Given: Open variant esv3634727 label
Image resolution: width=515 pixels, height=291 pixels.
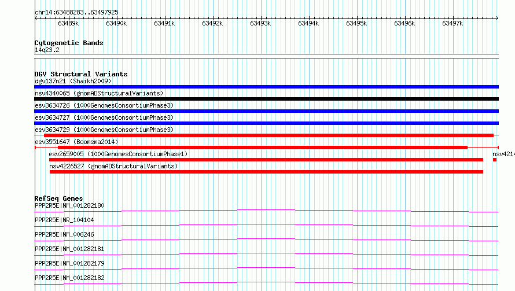Looking at the screenshot, I should 104,117.
